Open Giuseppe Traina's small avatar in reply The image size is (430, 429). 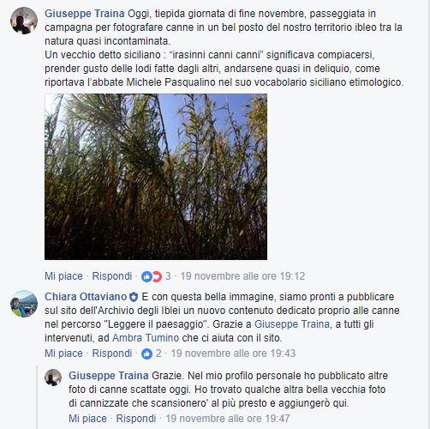tap(53, 378)
